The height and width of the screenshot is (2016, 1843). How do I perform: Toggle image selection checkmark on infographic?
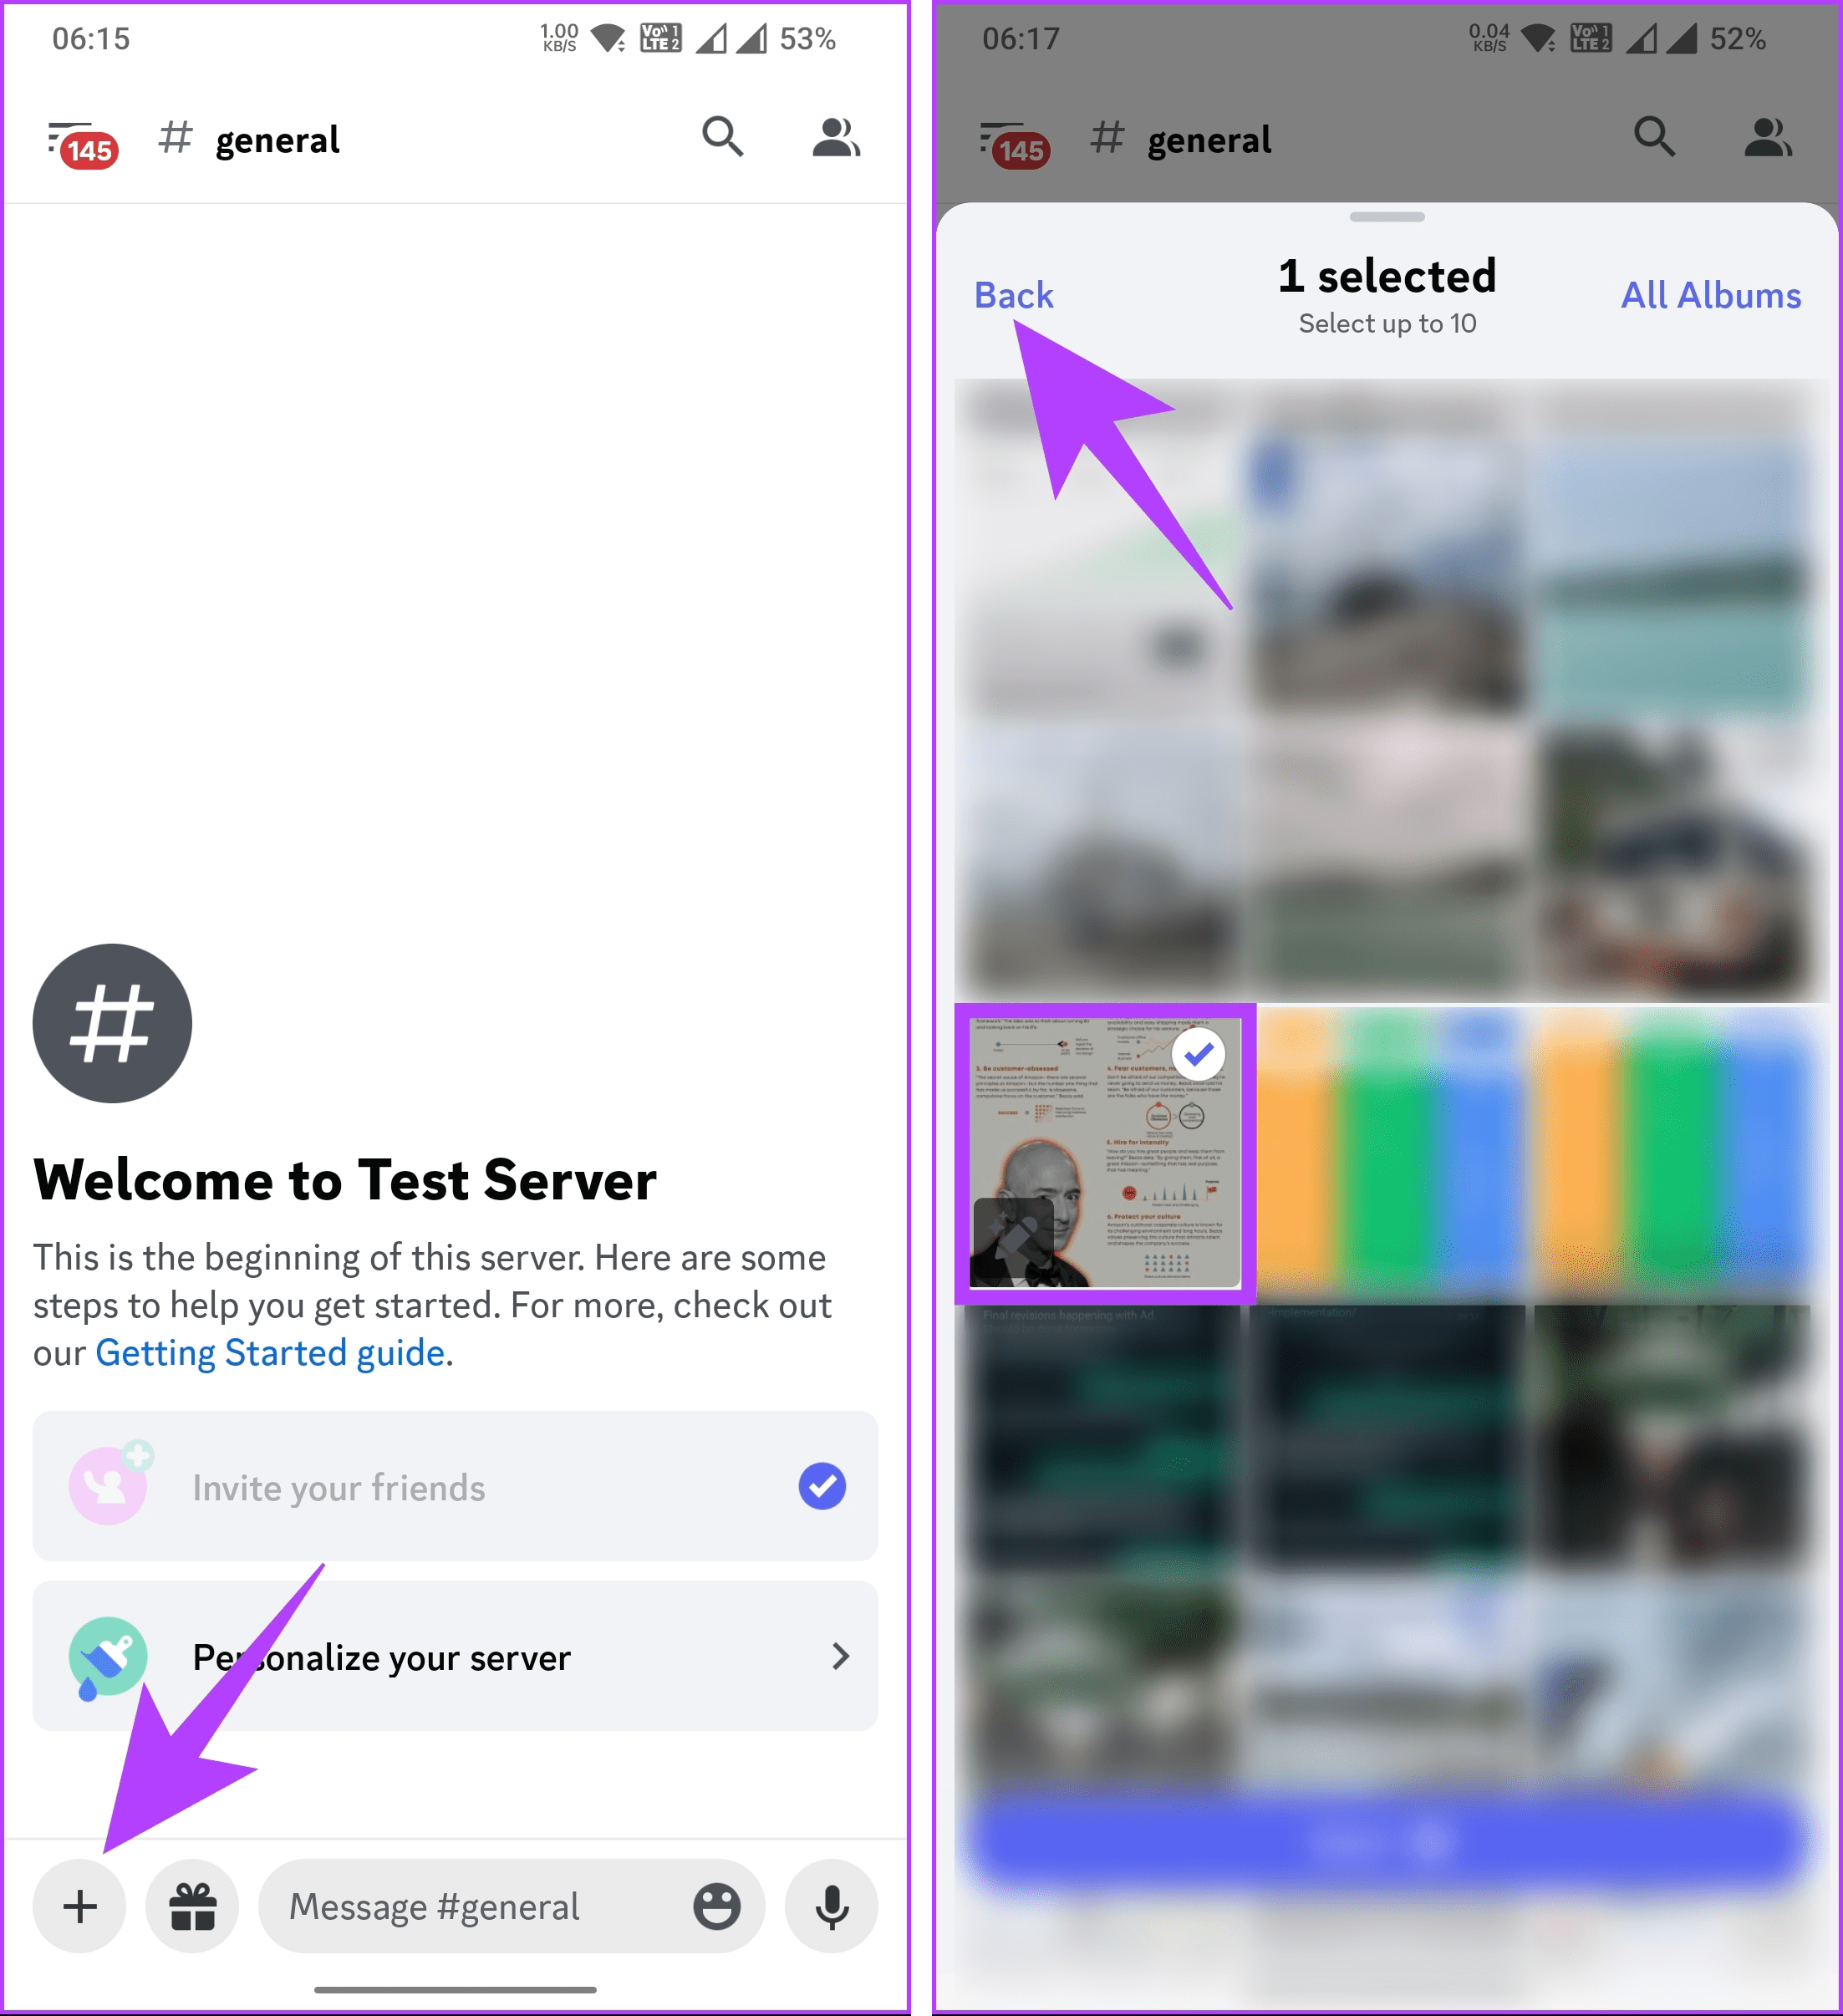pos(1200,1048)
